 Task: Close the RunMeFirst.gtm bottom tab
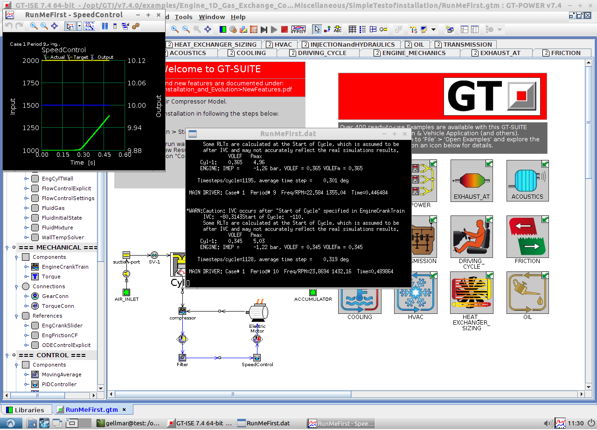click(x=125, y=409)
